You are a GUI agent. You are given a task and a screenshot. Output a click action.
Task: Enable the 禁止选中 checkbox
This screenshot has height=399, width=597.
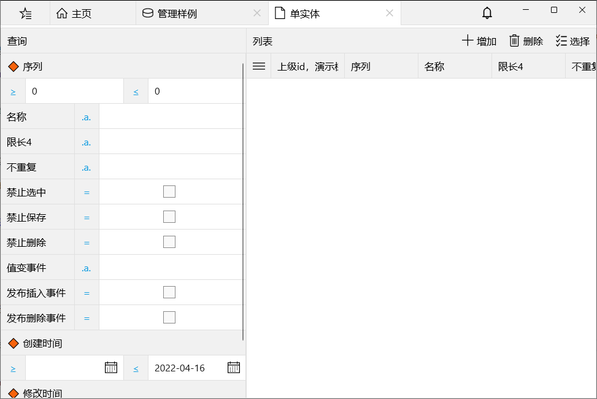tap(169, 191)
